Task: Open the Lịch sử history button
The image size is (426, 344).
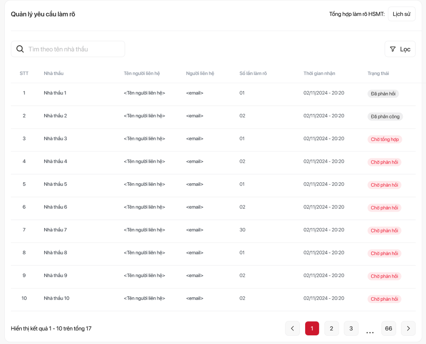Action: point(401,14)
